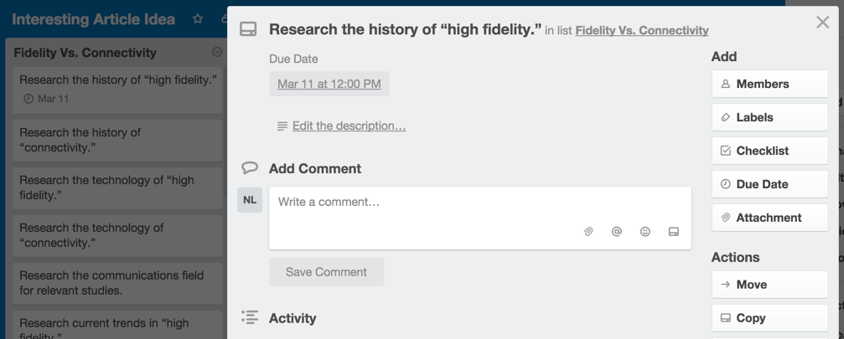Open the Fidelity Vs. Connectivity list link
The image size is (844, 339).
tap(641, 30)
